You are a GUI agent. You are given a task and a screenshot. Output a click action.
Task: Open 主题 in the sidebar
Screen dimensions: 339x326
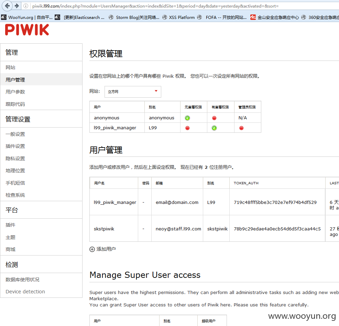click(10, 237)
